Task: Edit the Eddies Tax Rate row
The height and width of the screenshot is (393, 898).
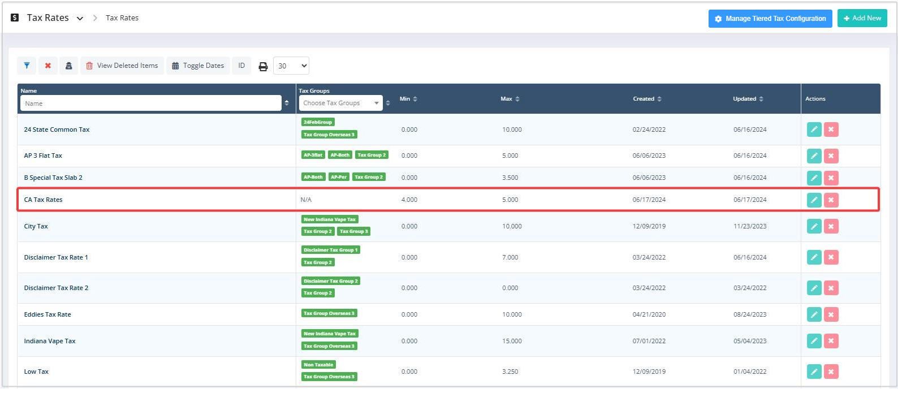Action: point(814,314)
